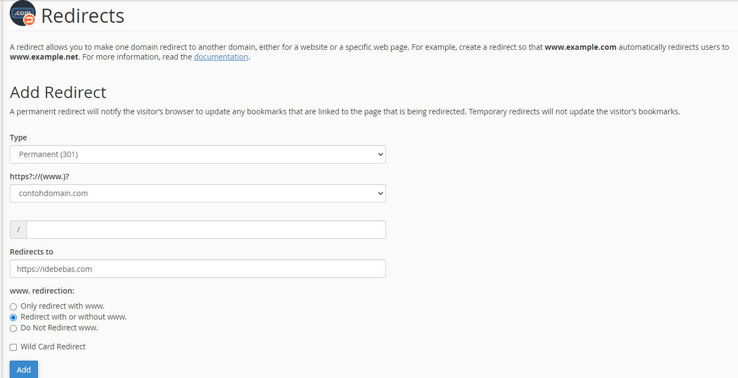Select Do Not Redirect www.

13,328
